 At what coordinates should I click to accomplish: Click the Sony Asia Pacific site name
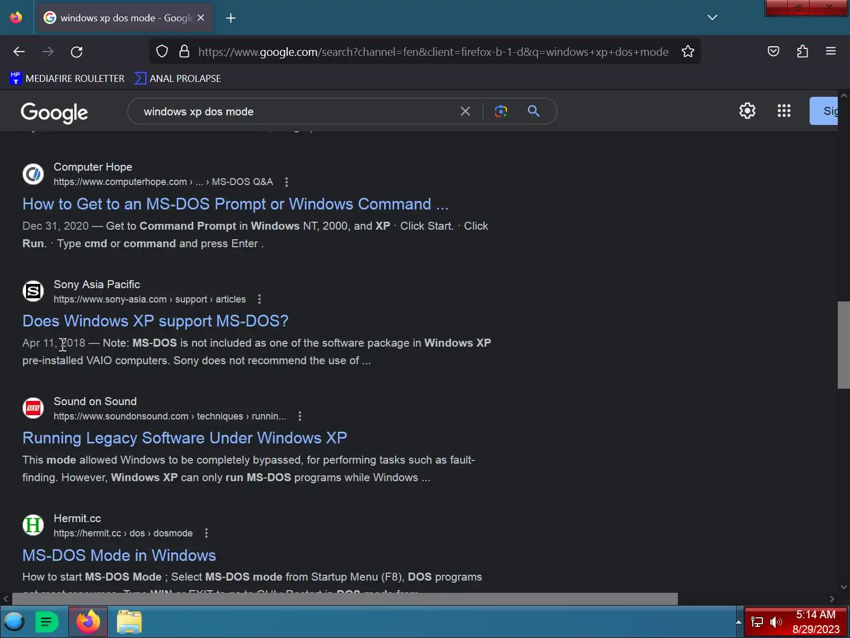(x=97, y=284)
